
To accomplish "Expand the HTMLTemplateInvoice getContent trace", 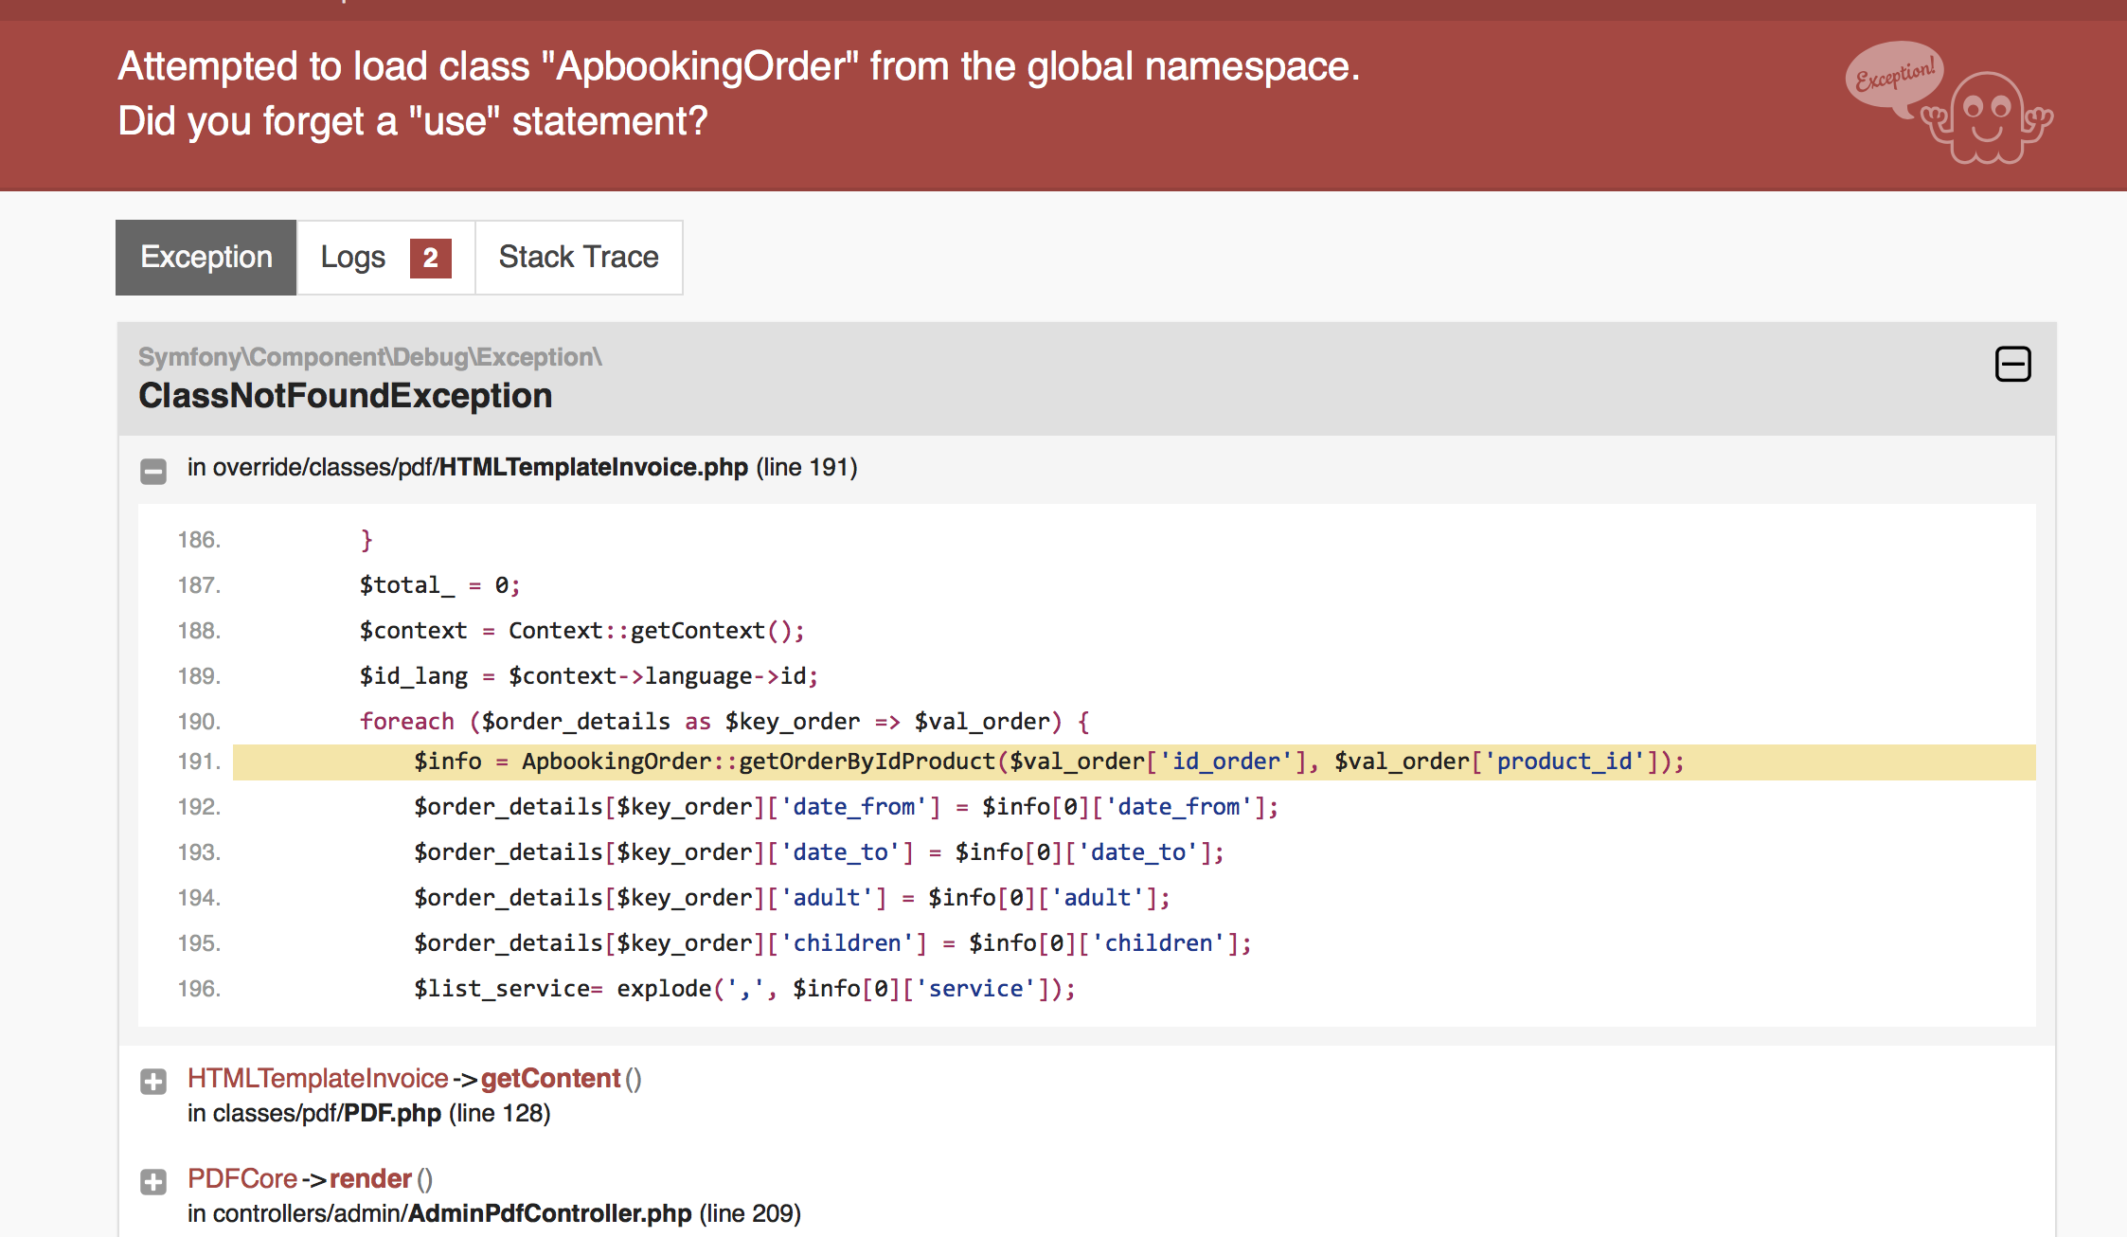I will (153, 1082).
